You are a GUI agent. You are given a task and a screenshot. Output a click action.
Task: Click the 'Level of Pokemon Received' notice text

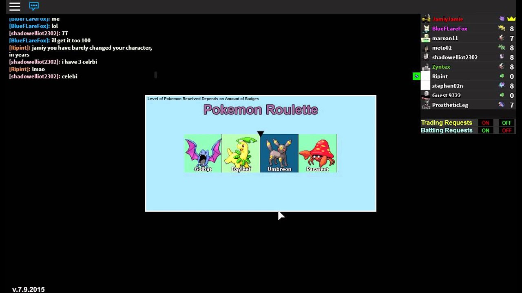203,98
